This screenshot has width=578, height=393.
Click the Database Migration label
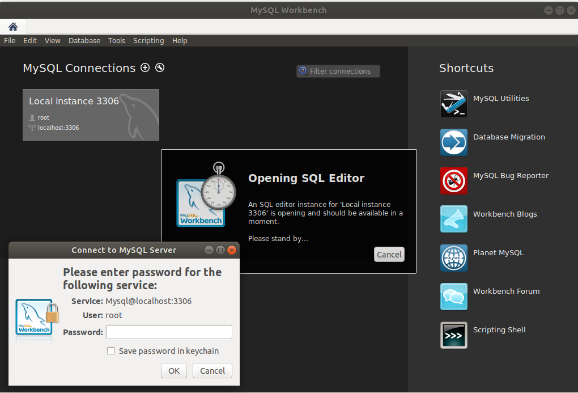[509, 137]
